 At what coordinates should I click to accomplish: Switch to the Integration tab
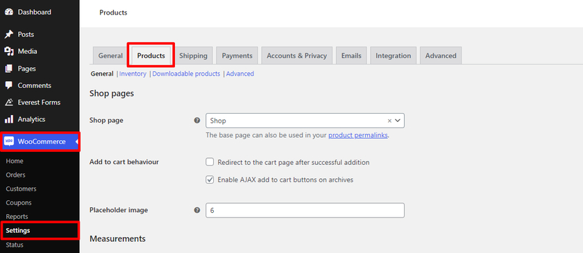[x=394, y=55]
